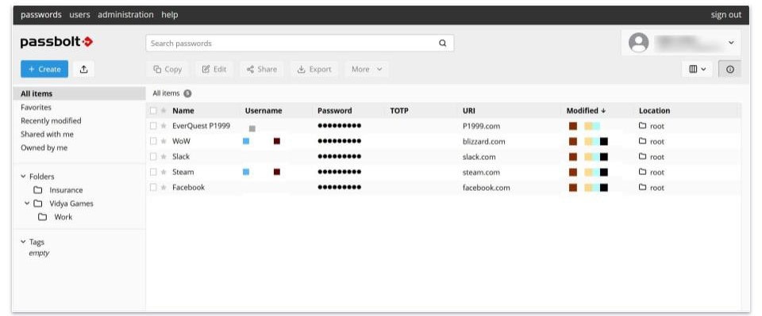Click the Copy button

(x=167, y=70)
